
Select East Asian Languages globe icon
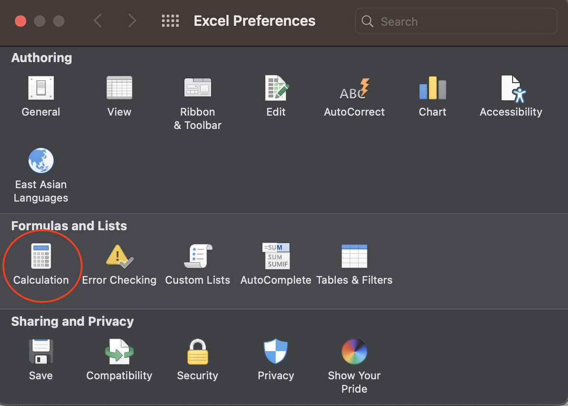tap(41, 161)
